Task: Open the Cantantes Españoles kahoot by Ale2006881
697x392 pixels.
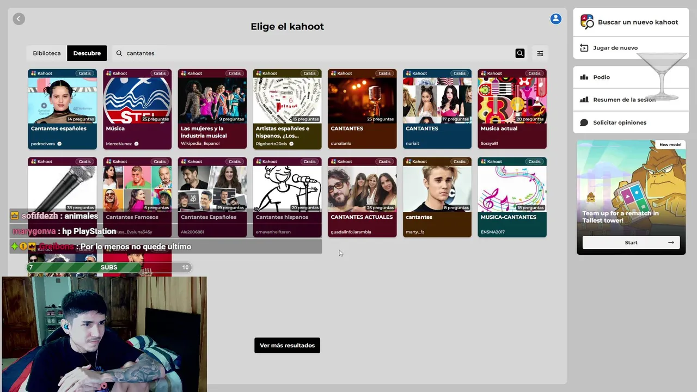Action: 212,197
